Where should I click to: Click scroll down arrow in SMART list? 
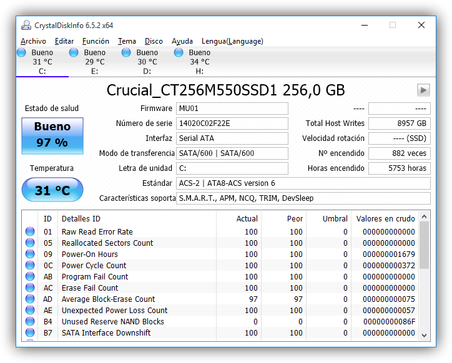coord(424,335)
